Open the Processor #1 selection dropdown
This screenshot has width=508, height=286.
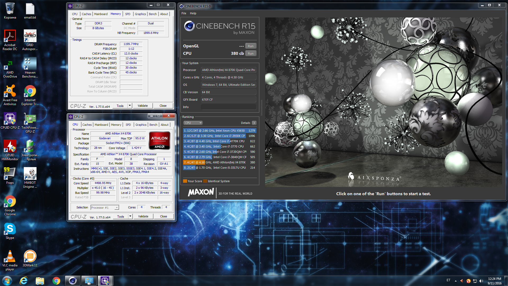pyautogui.click(x=105, y=208)
